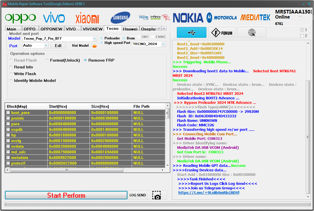Screen dimensions: 314x211
Task: Select the metadata partition row
Action: pos(85,158)
